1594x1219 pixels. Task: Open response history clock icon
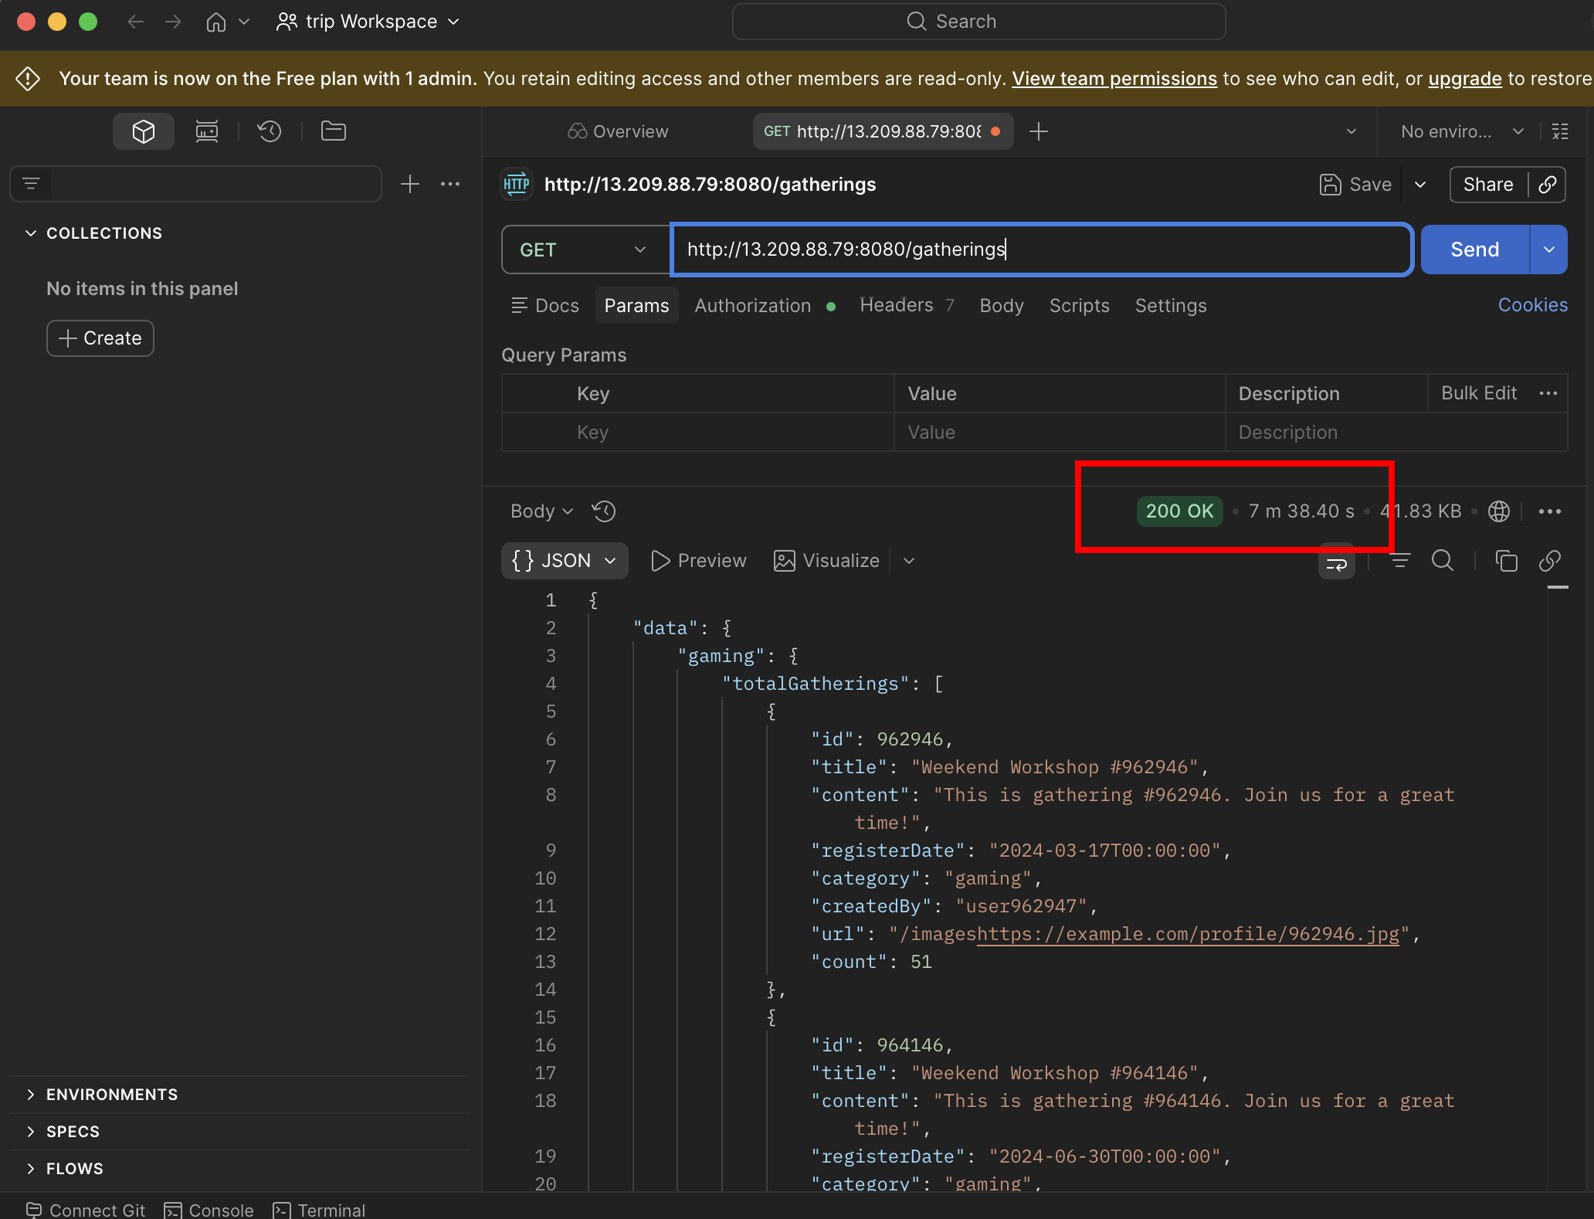[x=604, y=511]
